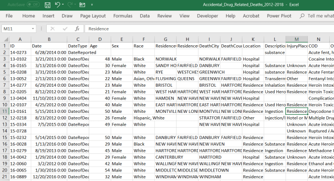Screen dimensions: 334x181
Task: Click the Redo icon
Action: (70, 5)
